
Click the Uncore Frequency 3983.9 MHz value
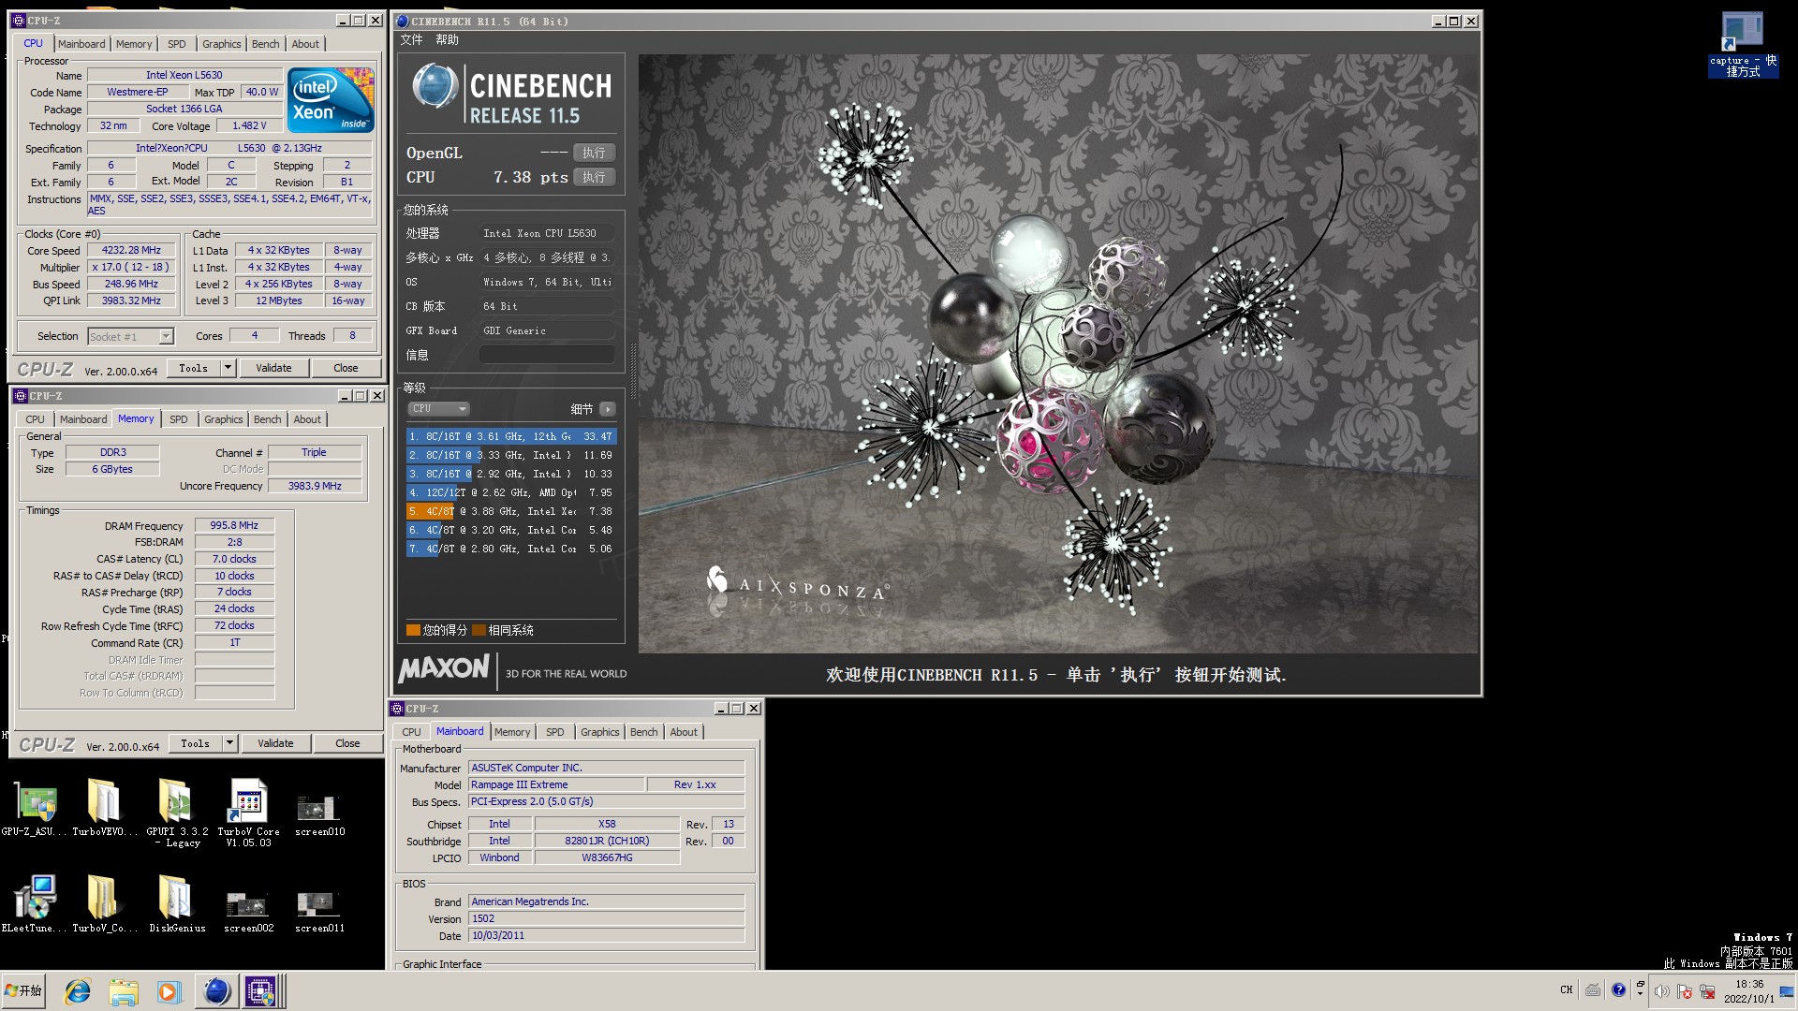pyautogui.click(x=315, y=486)
